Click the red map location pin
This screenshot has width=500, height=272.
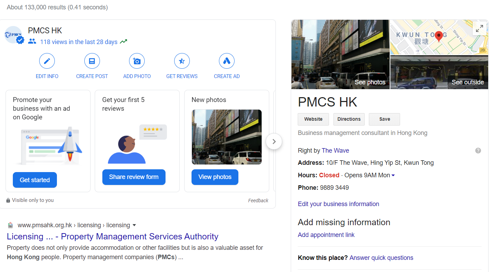(439, 36)
